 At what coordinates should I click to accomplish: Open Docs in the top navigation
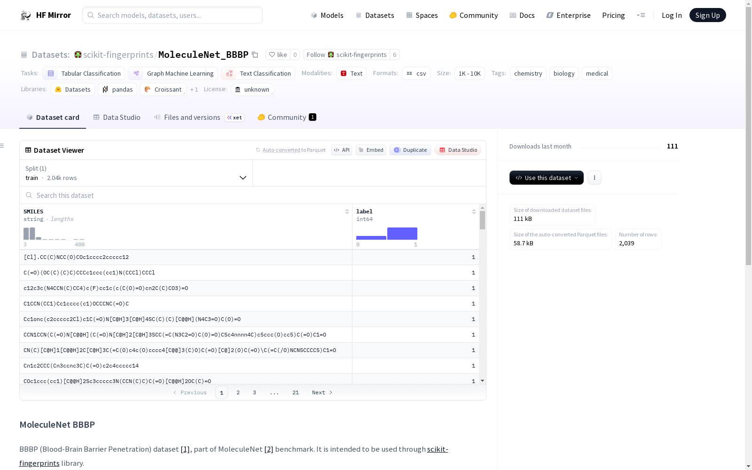pyautogui.click(x=522, y=16)
